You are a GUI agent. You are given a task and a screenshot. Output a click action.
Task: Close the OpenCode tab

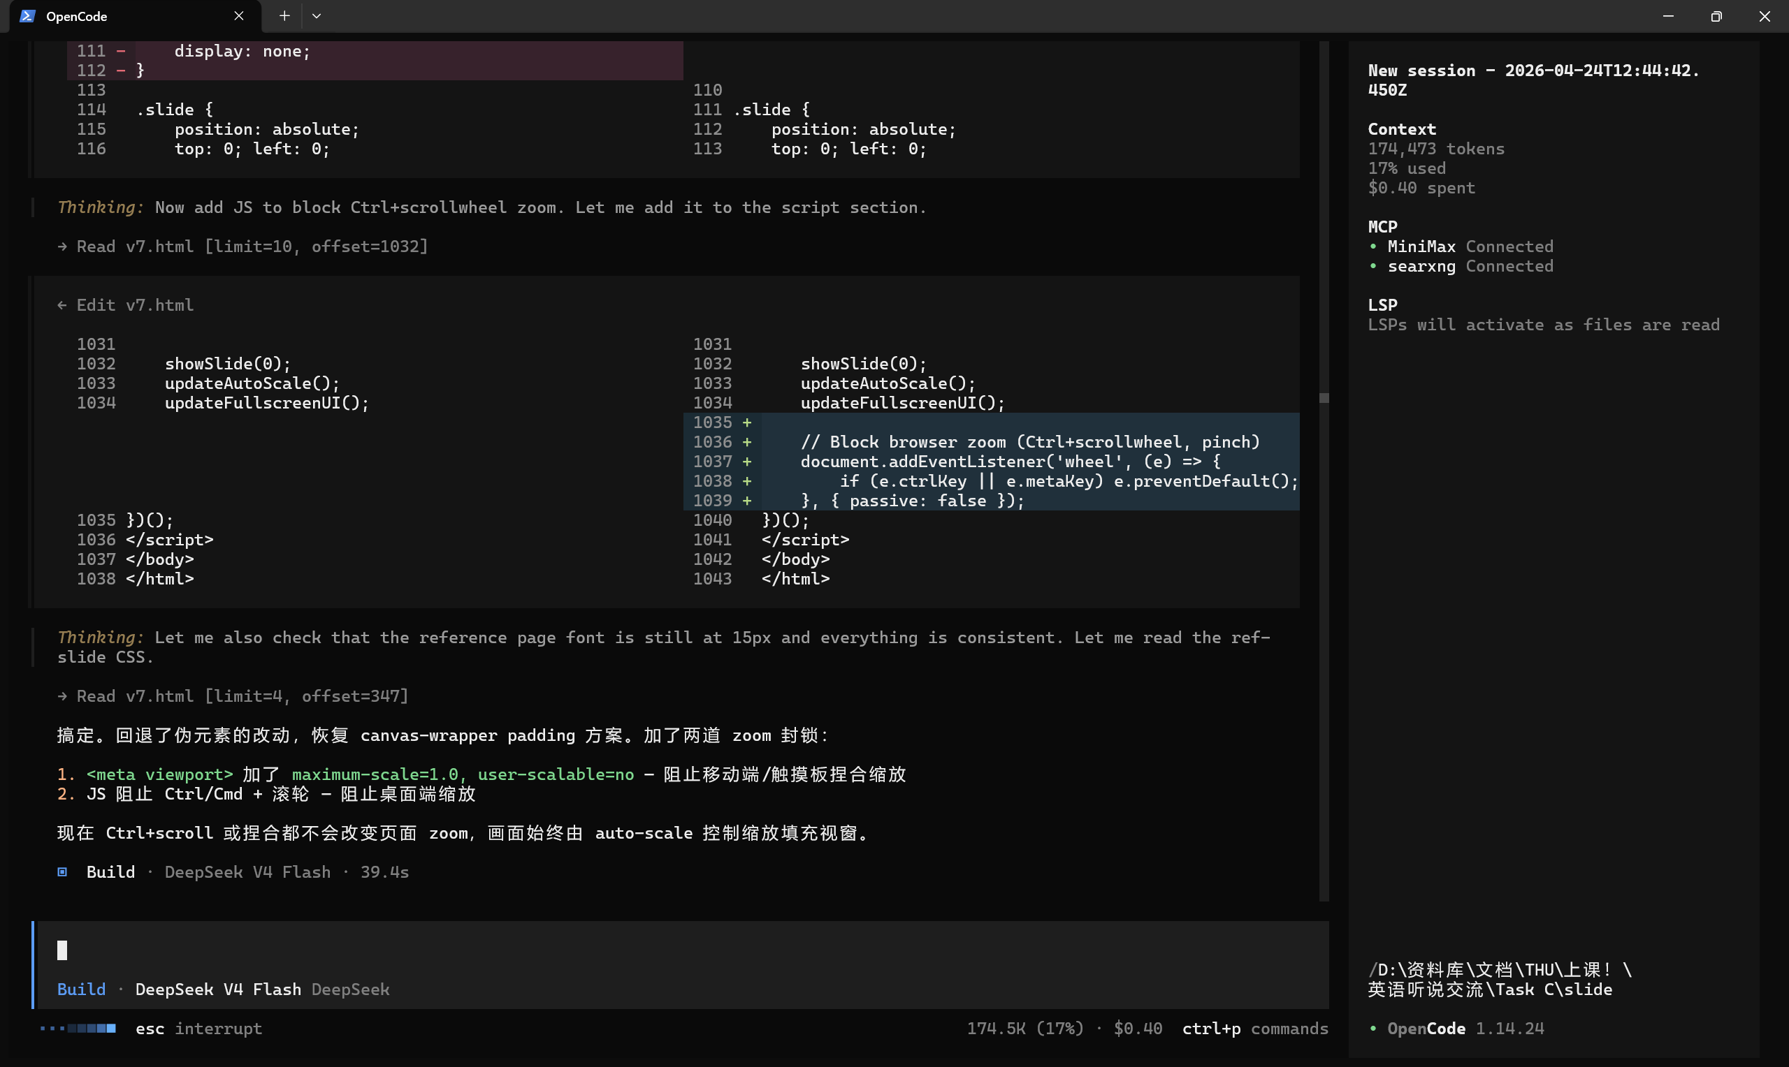click(x=239, y=16)
